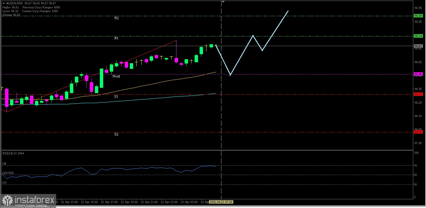Image resolution: width=426 pixels, height=208 pixels.
Task: Click the '22 Apr 19:30' time label
Action: (x=130, y=202)
